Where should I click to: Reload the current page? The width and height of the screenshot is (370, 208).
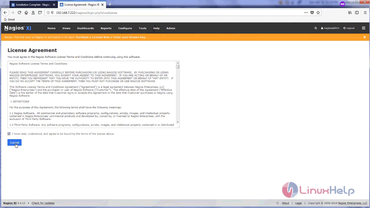coord(19,13)
